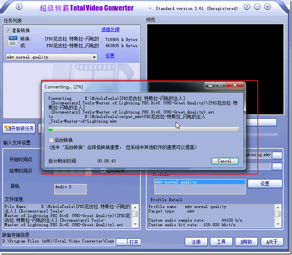Click the 716984 k Bytes source size text
Screen dimensions: 292x255
pyautogui.click(x=121, y=39)
